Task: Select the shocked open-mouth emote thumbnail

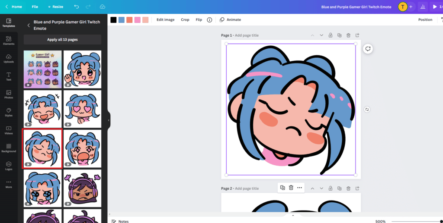Action: point(83,148)
